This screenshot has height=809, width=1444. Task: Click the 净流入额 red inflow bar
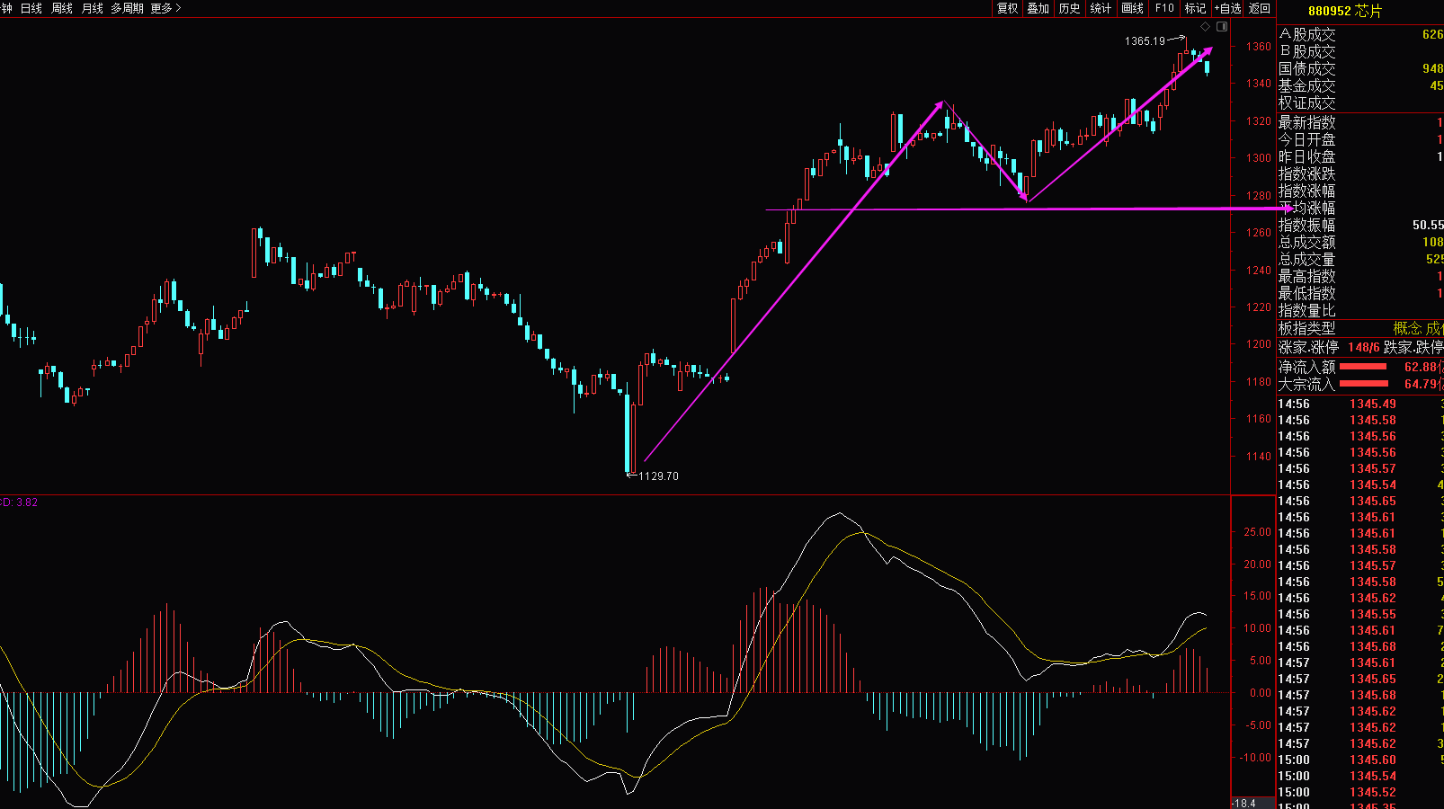tap(1363, 367)
